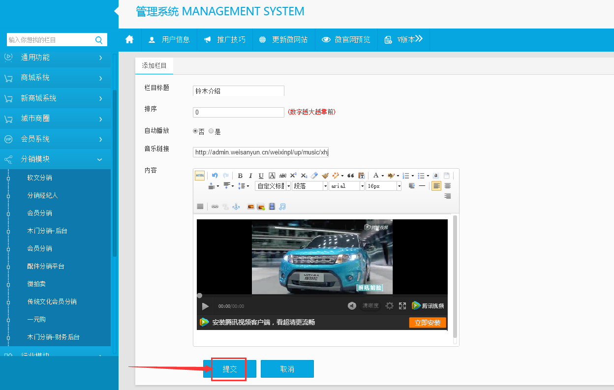This screenshot has width=614, height=390.
Task: Make the text superscript
Action: pyautogui.click(x=293, y=176)
